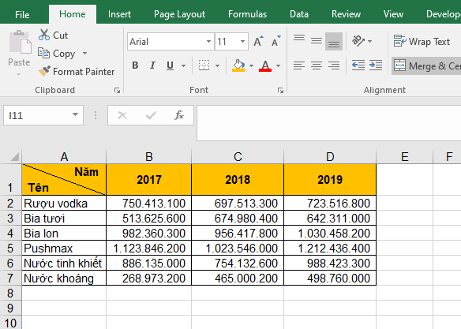
Task: Select the diagonal Năm/Tên header cell
Action: tap(64, 179)
